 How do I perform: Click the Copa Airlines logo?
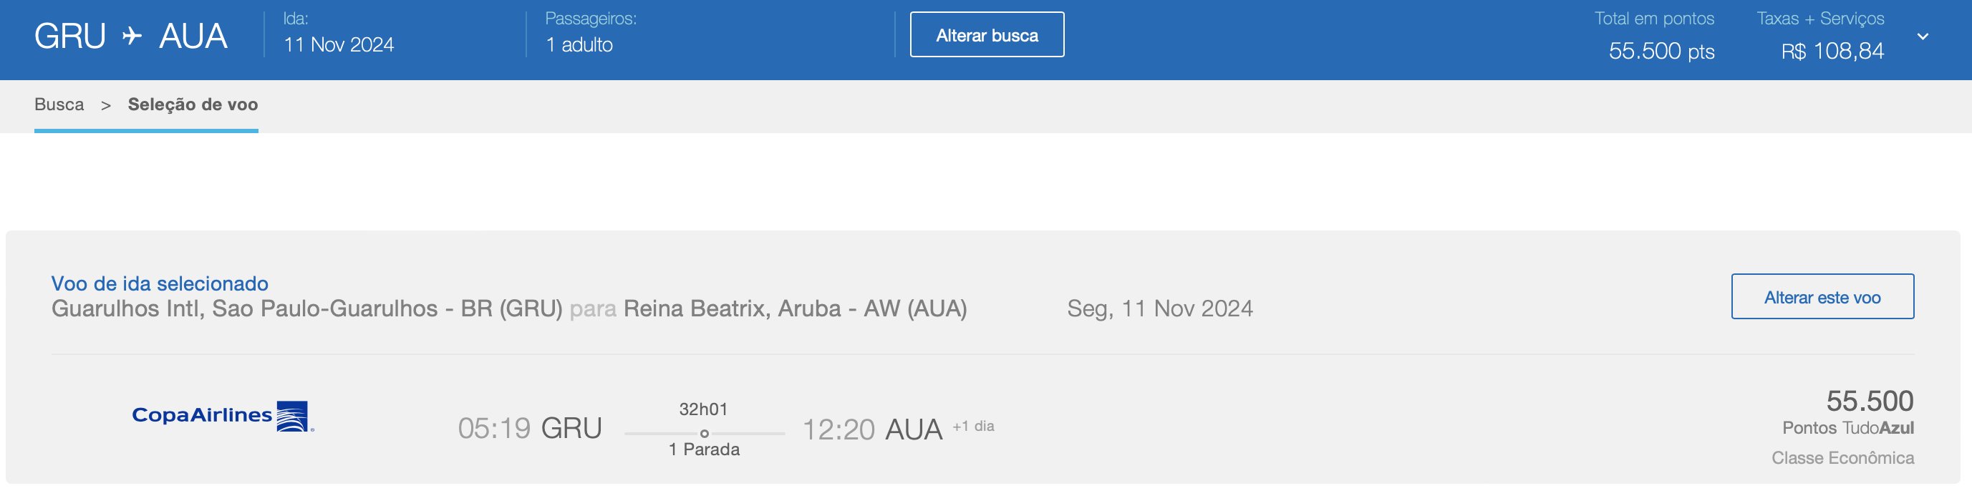click(x=223, y=416)
